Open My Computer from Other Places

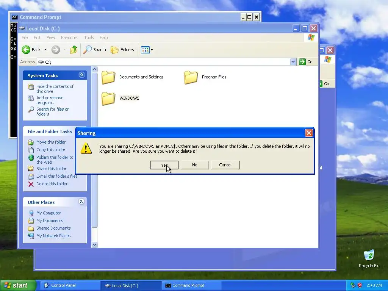[48, 213]
